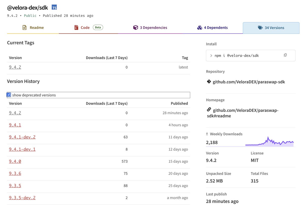Screen dimensions: 301x205
Task: Click the Versions tags icon
Action: pos(260,28)
